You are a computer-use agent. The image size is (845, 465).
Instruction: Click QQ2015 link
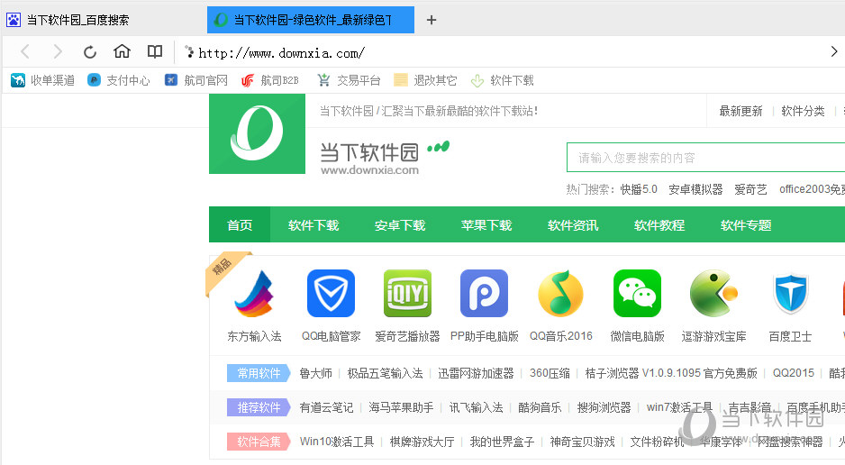tap(794, 373)
